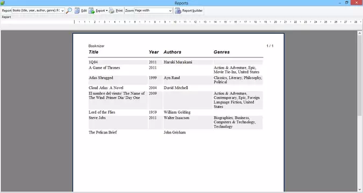Open the Zoom Page width dropdown
This screenshot has width=363, height=193.
pos(153,11)
